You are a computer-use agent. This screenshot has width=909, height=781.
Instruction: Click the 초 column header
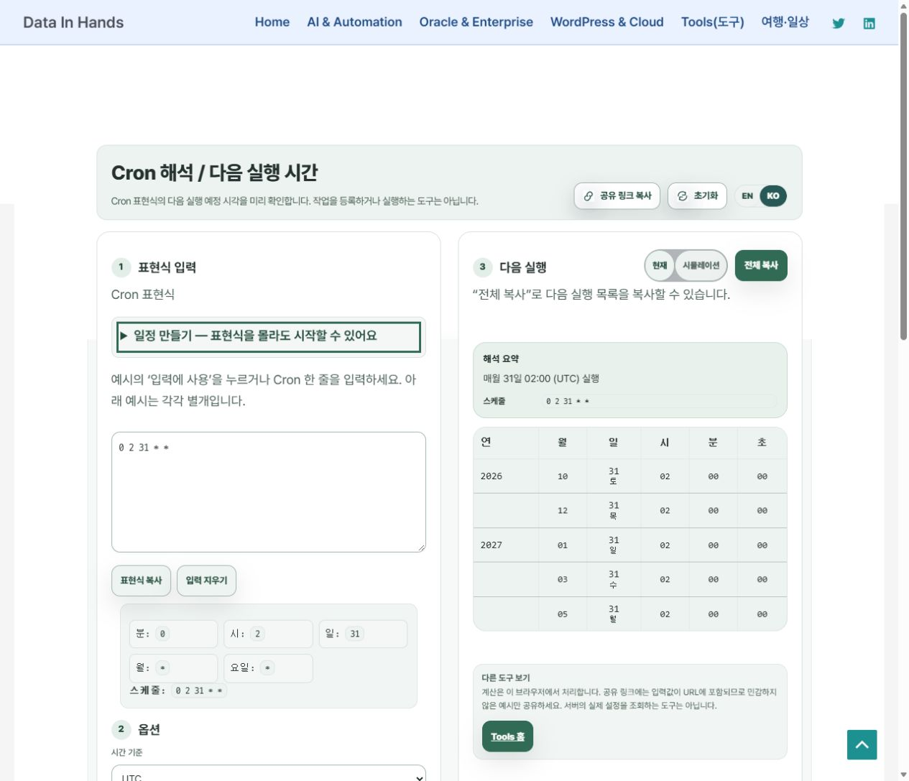(762, 443)
